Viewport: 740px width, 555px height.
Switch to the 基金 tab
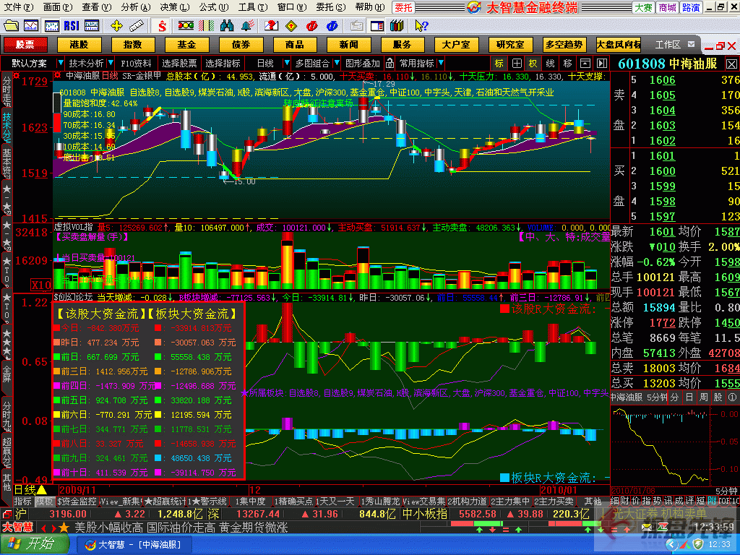pos(186,45)
